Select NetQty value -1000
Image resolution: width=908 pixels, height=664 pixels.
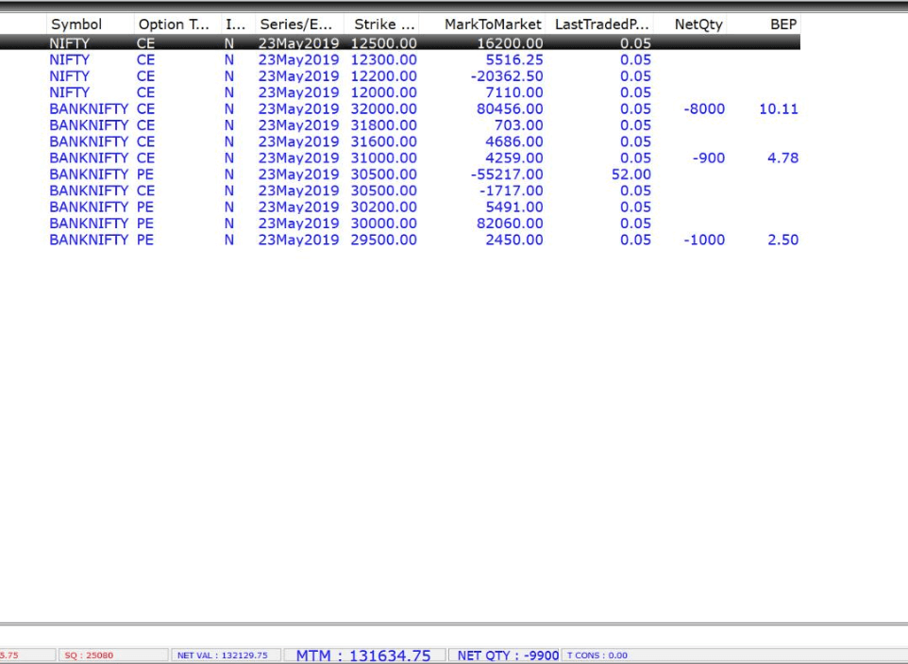coord(704,240)
